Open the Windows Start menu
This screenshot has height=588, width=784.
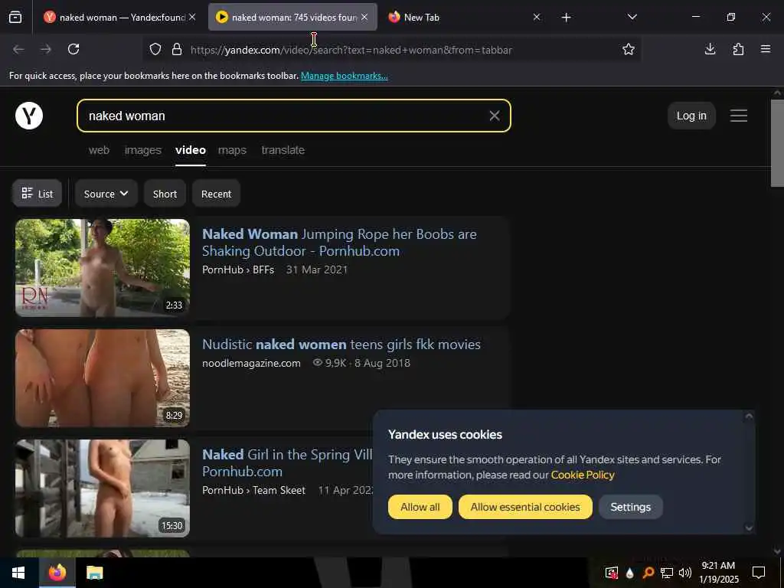click(18, 573)
